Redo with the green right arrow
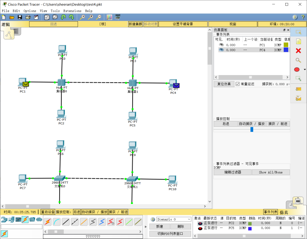 tap(71, 17)
